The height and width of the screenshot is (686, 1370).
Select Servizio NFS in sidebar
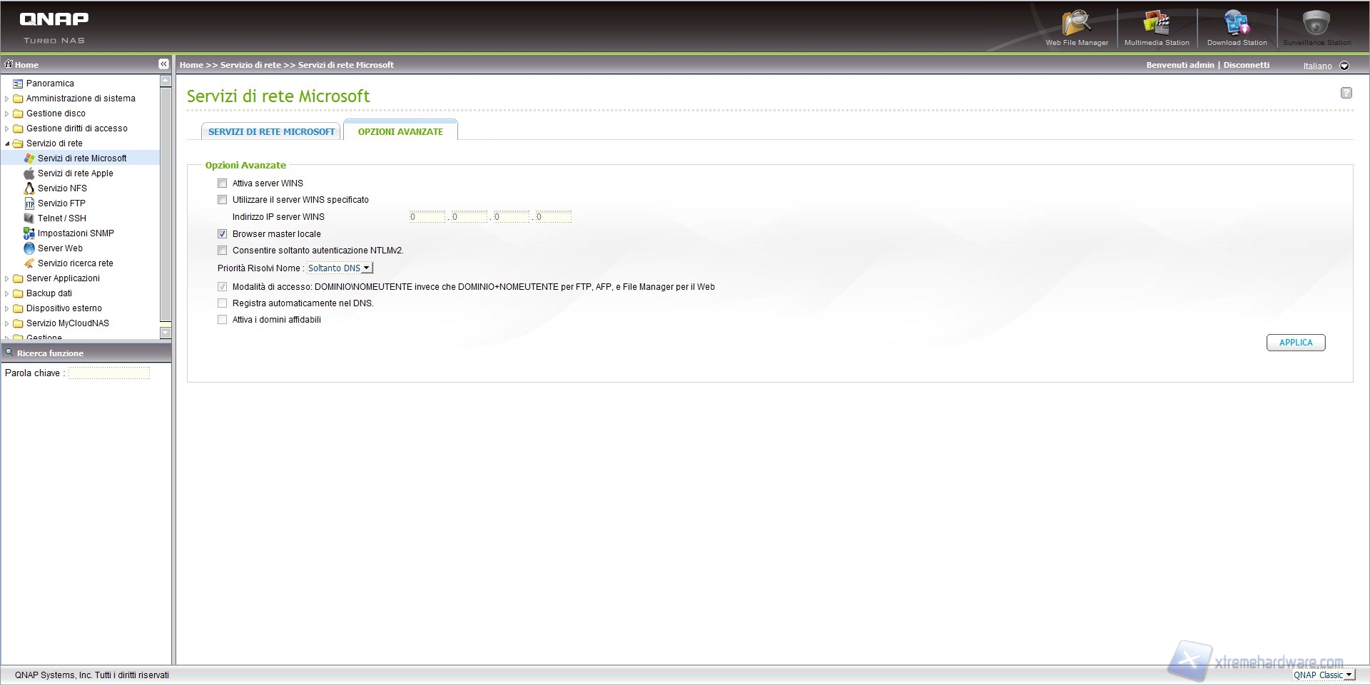pyautogui.click(x=62, y=188)
